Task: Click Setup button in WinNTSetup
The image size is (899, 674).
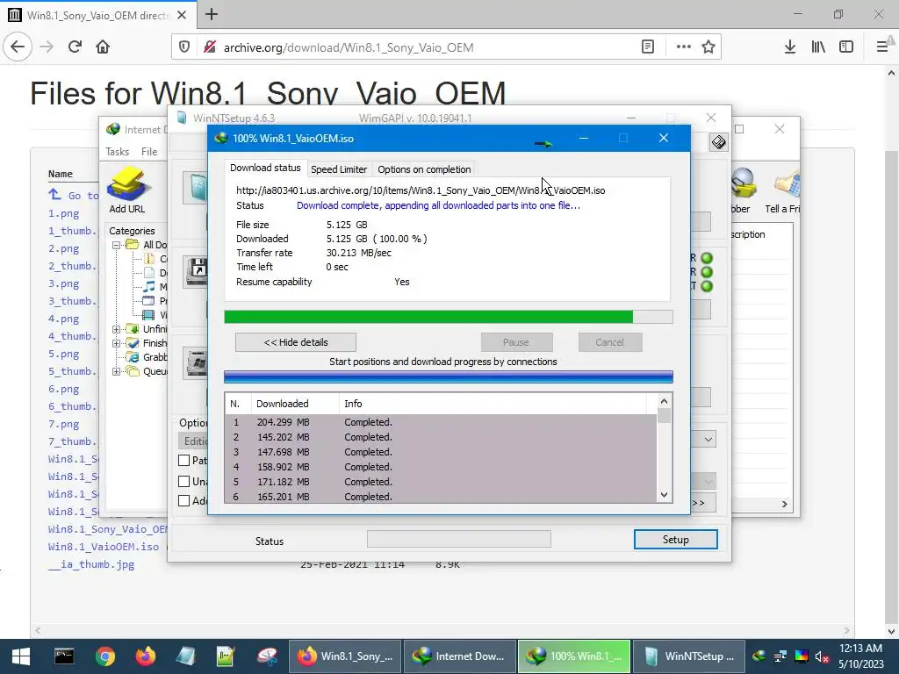Action: pos(675,540)
